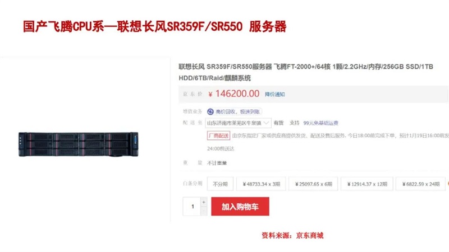Click the 厂商配送 vendor delivery tag
This screenshot has width=449, height=252.
[x=218, y=136]
